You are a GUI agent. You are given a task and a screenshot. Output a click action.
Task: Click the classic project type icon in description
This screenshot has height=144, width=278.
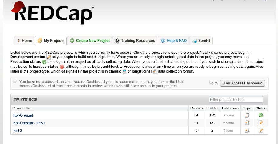[x=125, y=72]
